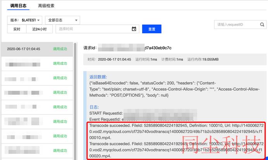Viewport: 268px width, 160px height.
Task: Open the 全部日志 filter dropdown
Action: tap(62, 20)
